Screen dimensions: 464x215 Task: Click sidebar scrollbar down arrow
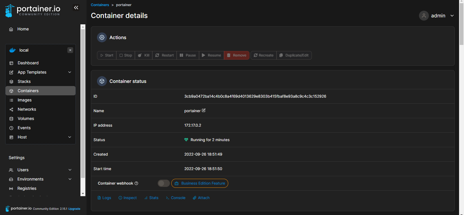pos(83,194)
